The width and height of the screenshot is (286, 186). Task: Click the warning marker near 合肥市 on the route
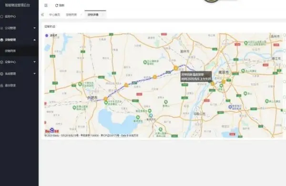pyautogui.click(x=105, y=99)
